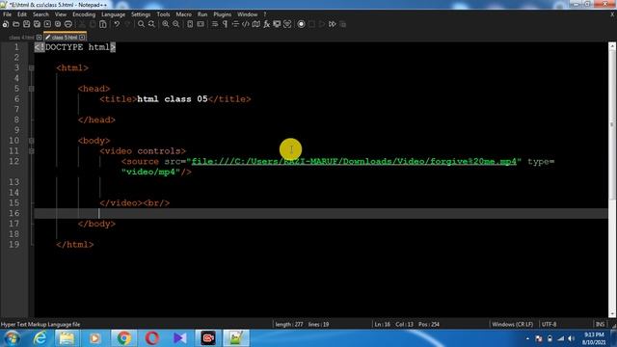Run macro multiple times icon
Screen dimensions: 617x347
point(332,24)
